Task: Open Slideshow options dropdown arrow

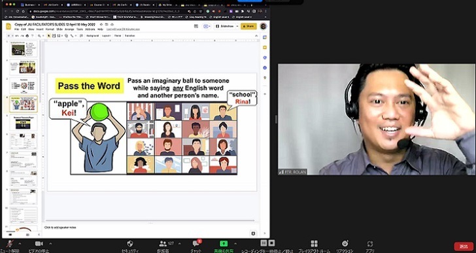Action: [x=237, y=26]
